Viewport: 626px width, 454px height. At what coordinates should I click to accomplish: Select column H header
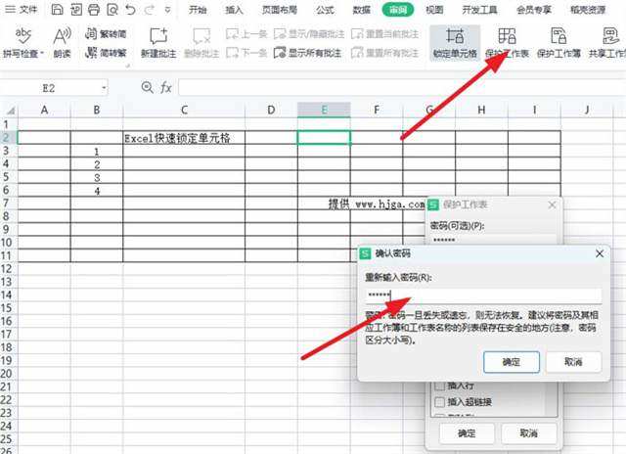point(481,110)
